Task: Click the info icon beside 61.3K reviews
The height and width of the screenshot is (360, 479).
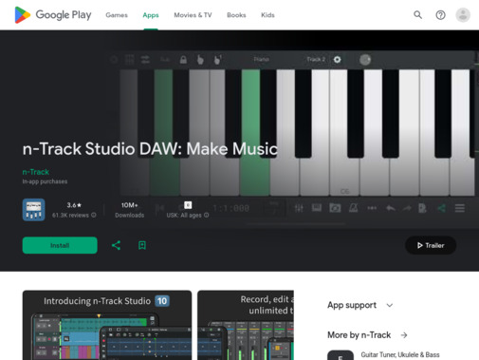Action: (x=94, y=215)
